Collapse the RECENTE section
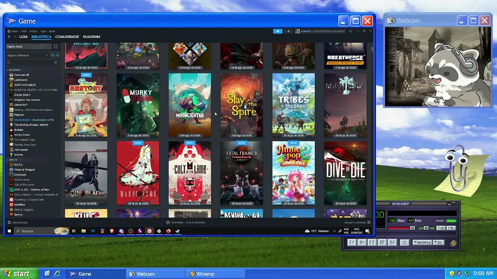 (x=16, y=70)
